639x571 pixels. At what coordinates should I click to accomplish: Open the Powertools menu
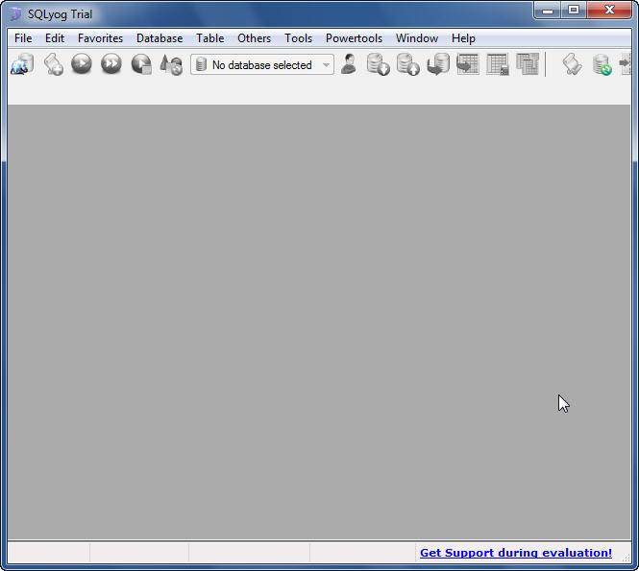tap(354, 38)
